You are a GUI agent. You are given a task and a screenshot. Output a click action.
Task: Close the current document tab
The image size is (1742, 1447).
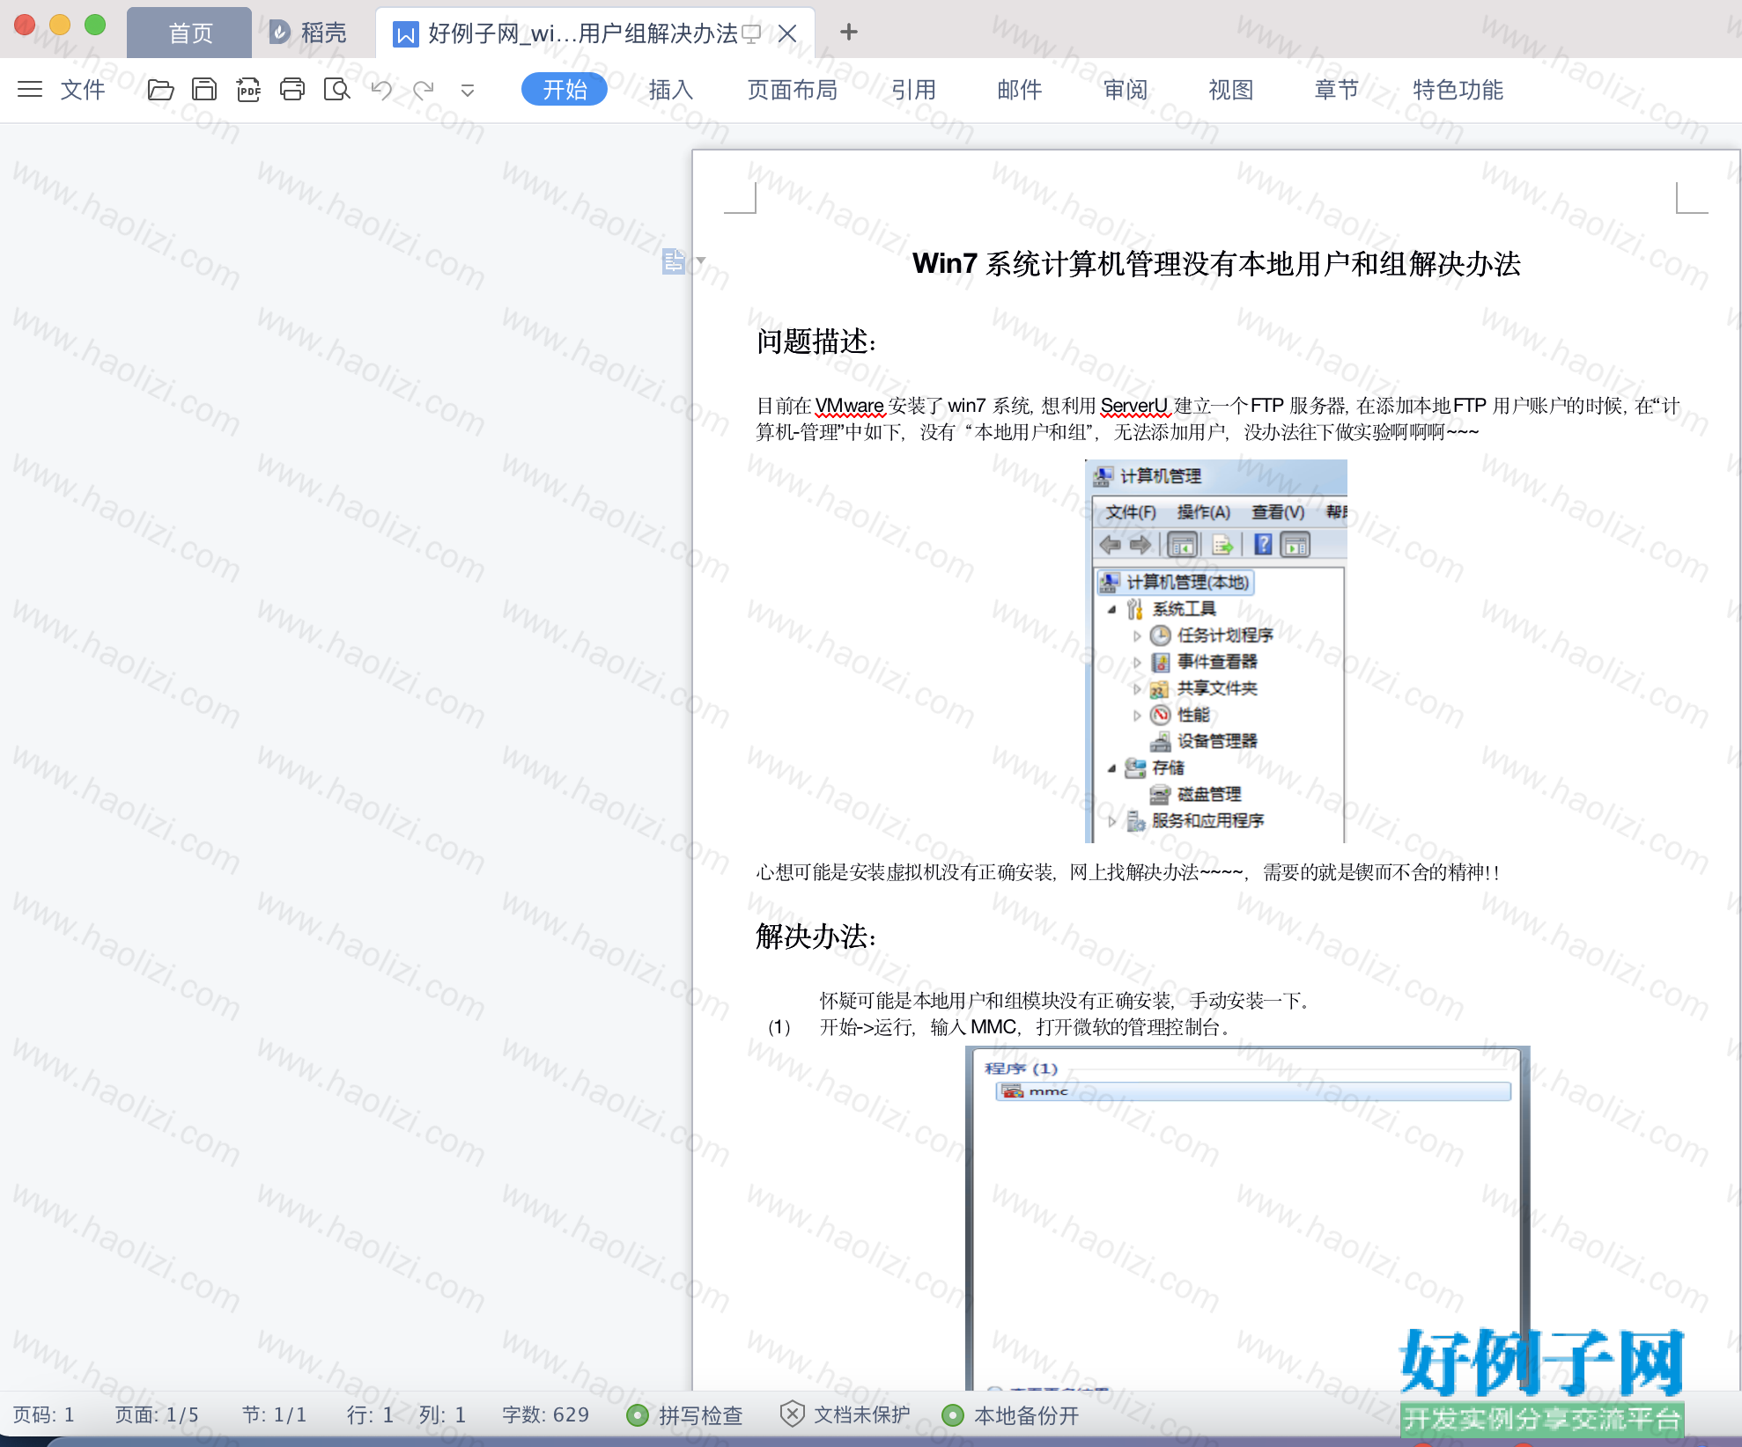(787, 33)
